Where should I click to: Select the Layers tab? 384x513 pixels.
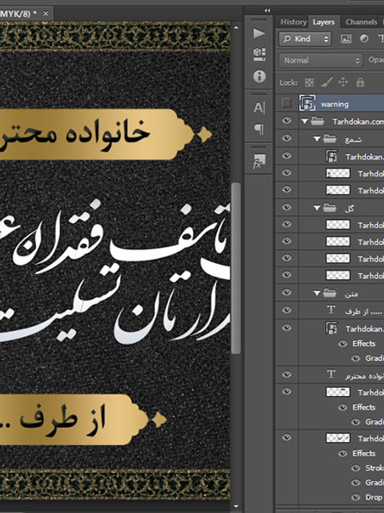tap(324, 22)
